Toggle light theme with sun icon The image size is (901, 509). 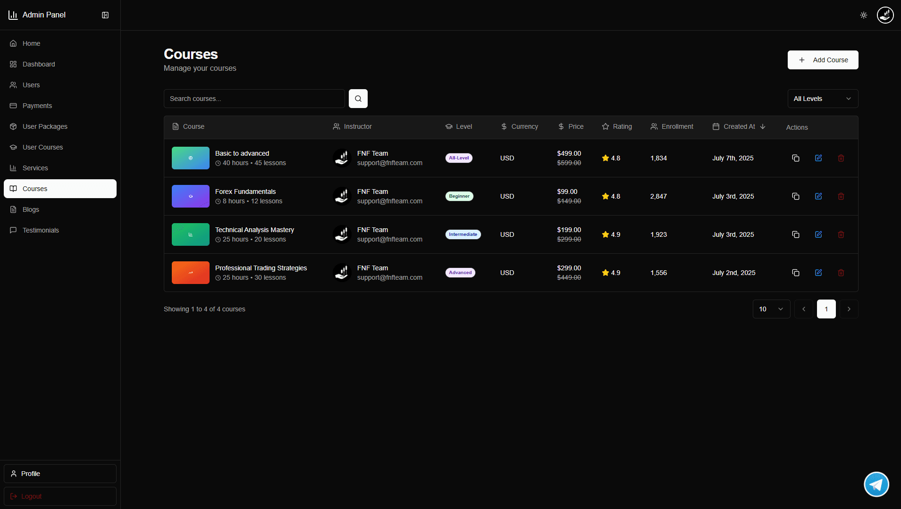864,15
